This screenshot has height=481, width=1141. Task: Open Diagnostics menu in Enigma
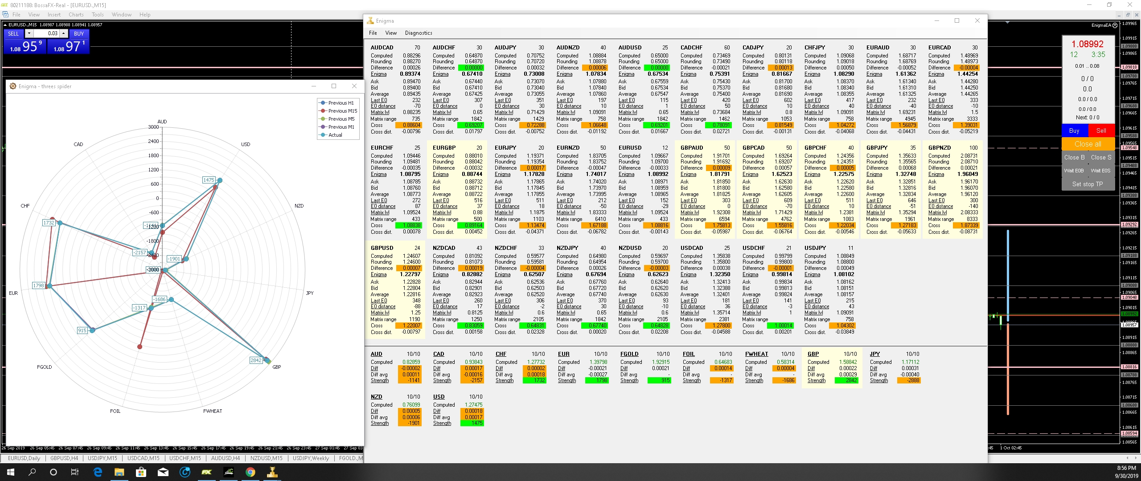(419, 33)
